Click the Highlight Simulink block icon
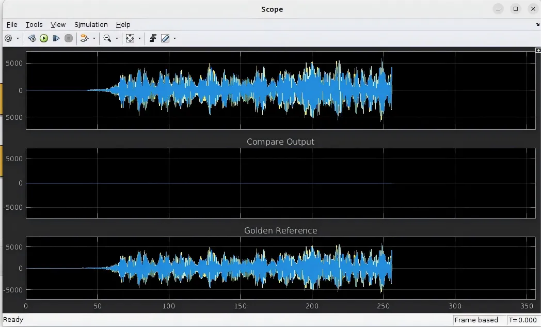 click(85, 38)
